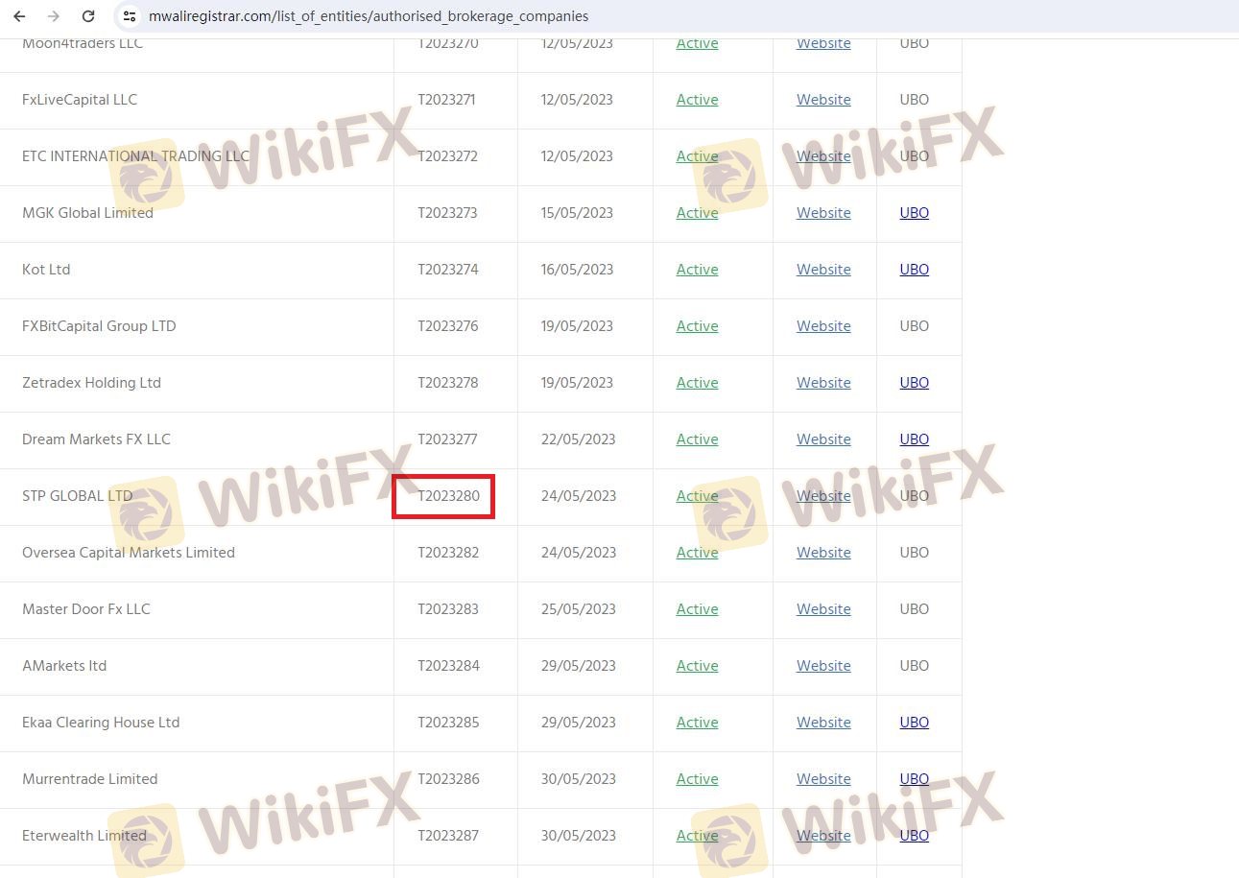Visit the Eterwealth Limited Website link
The height and width of the screenshot is (878, 1239).
pyautogui.click(x=823, y=836)
